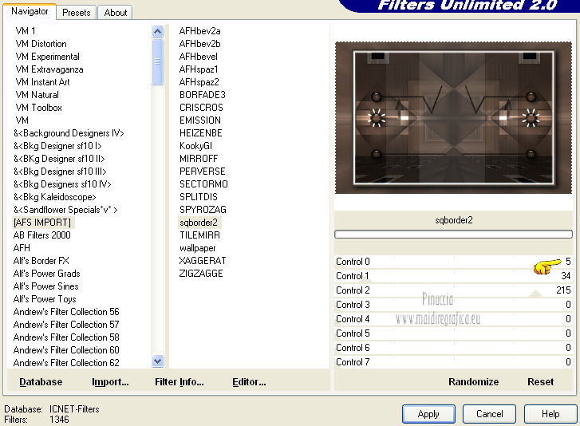Select VM Experimental category
The height and width of the screenshot is (426, 580).
[x=47, y=57]
